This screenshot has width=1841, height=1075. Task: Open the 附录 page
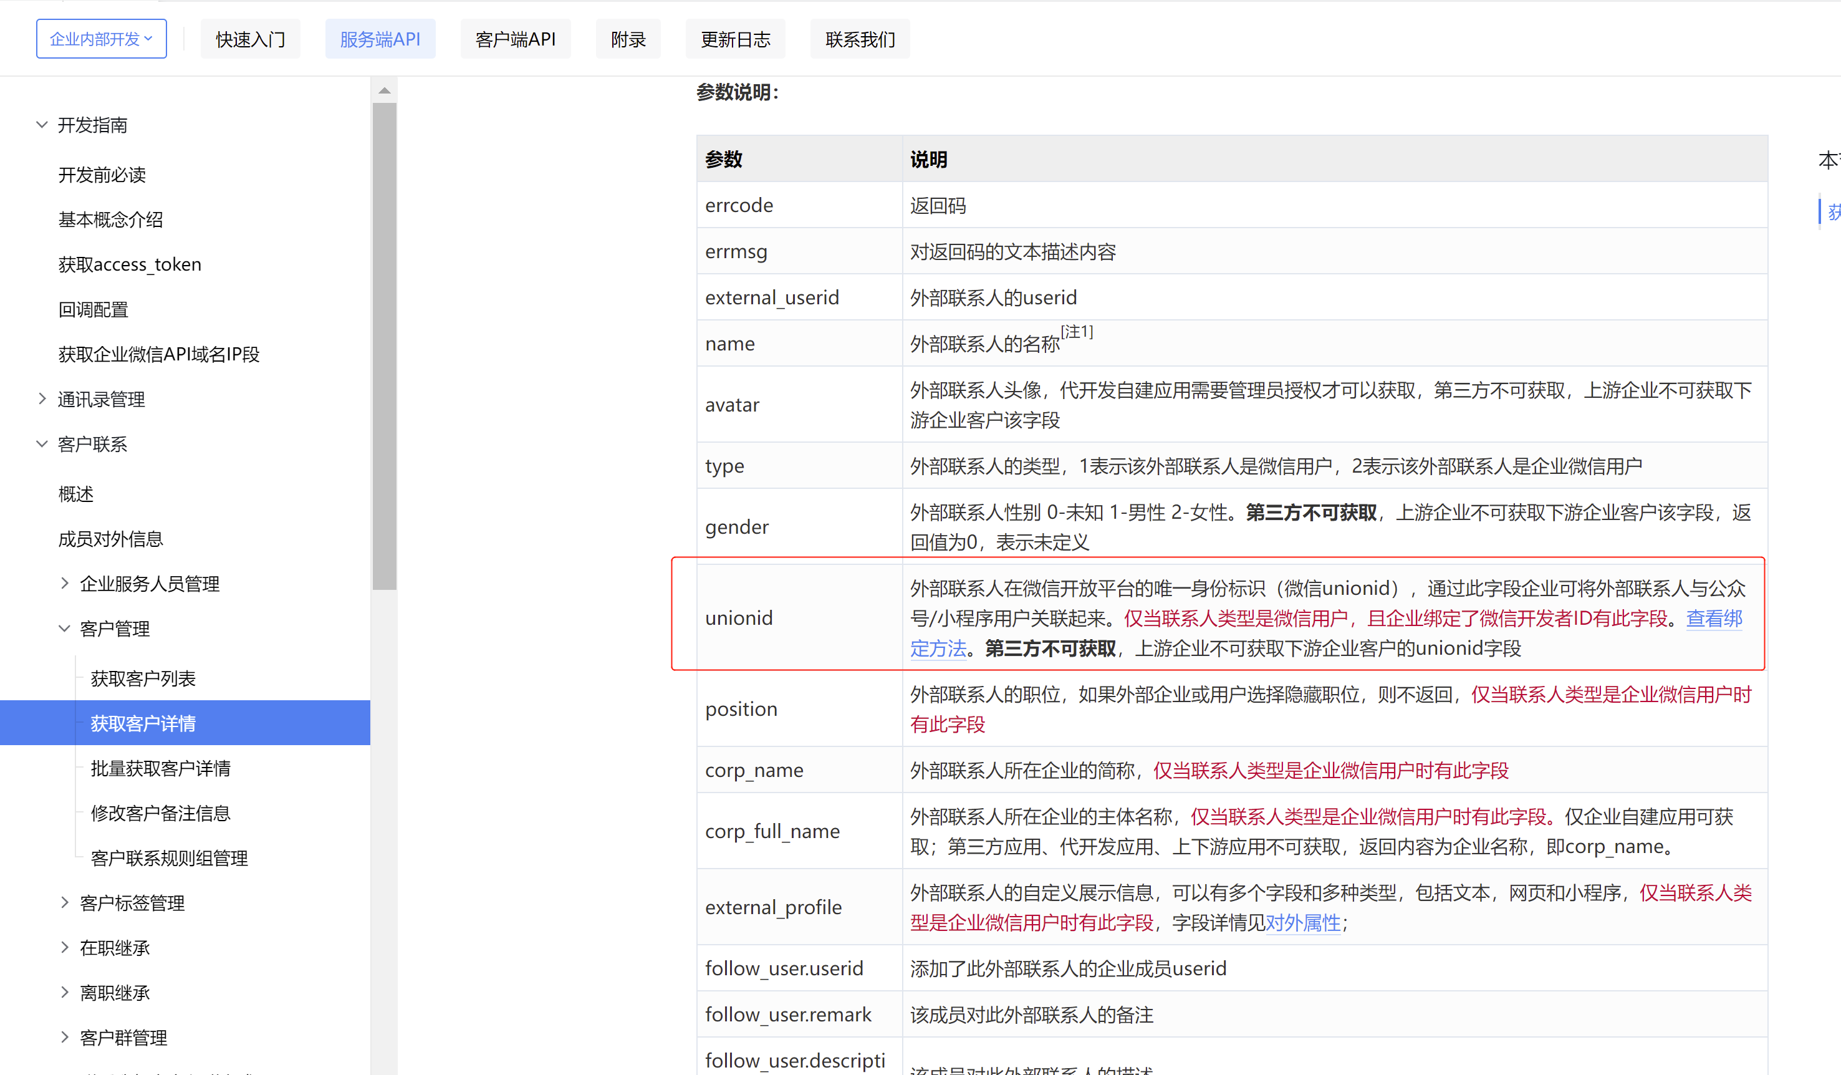click(628, 39)
